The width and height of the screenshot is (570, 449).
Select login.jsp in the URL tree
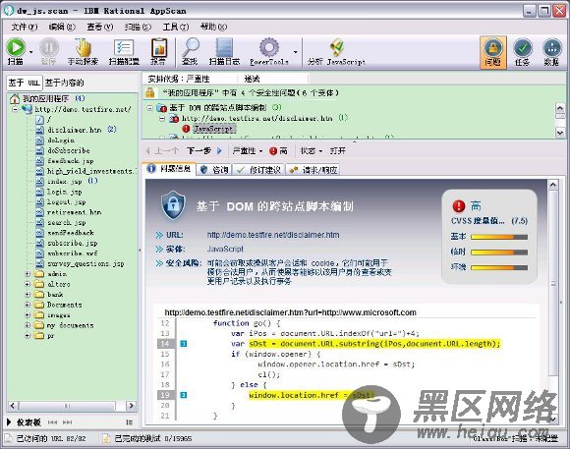click(x=64, y=192)
